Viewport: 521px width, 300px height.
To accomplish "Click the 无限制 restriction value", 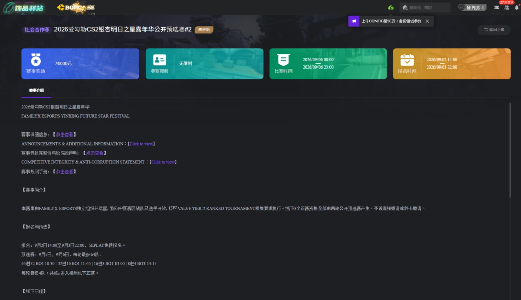I will point(185,63).
